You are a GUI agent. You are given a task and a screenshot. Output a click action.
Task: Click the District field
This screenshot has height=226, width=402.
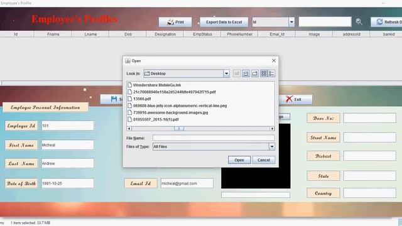point(370,156)
